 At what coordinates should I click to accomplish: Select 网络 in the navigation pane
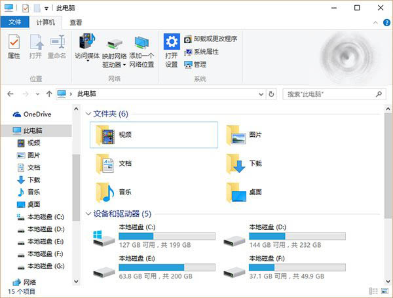pos(24,282)
